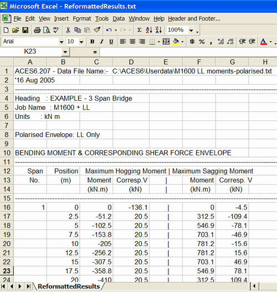Open the zoom 100% dropdown
Viewport: 277px width, 292px height.
tap(191, 30)
